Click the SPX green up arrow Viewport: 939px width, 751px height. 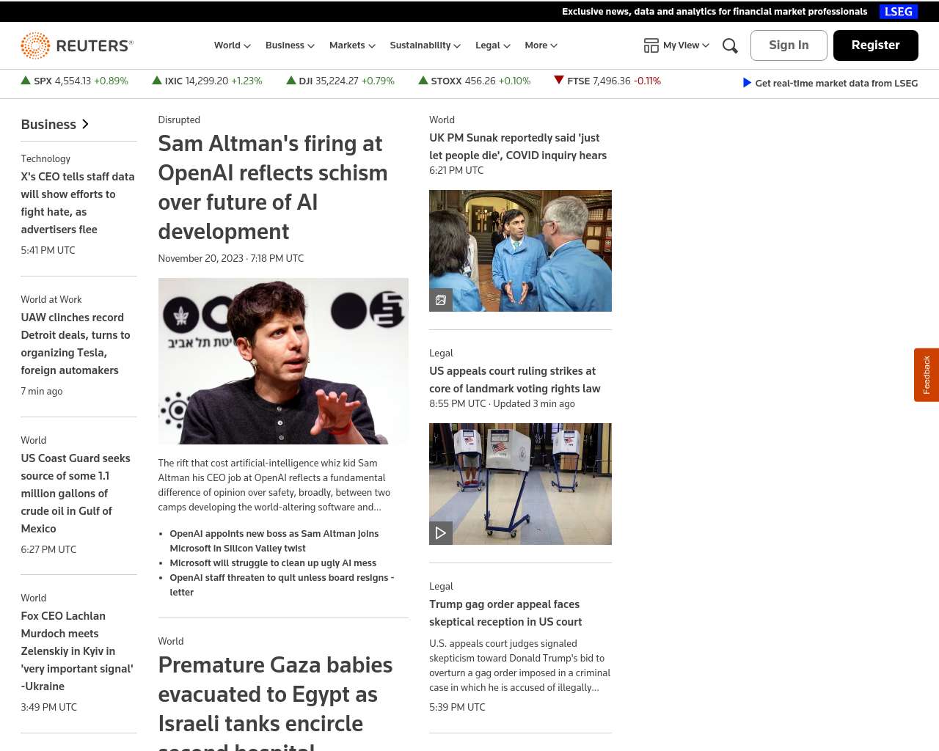pyautogui.click(x=26, y=81)
